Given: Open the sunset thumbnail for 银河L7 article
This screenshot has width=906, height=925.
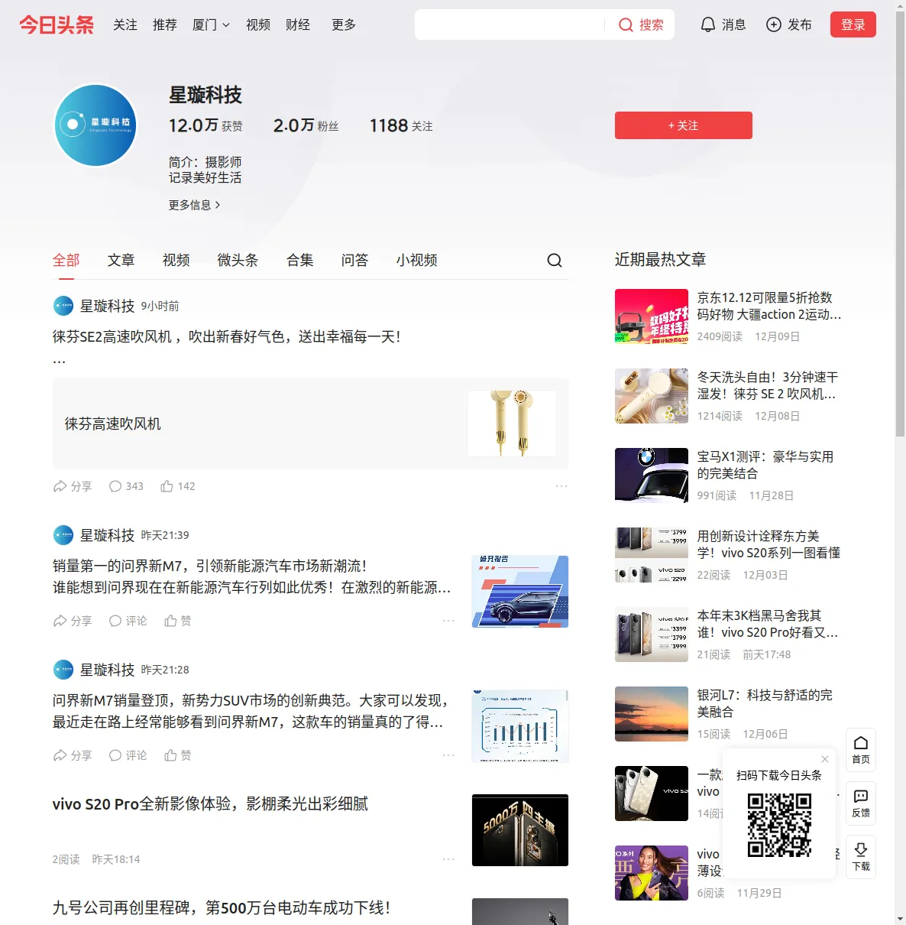Looking at the screenshot, I should click(652, 714).
